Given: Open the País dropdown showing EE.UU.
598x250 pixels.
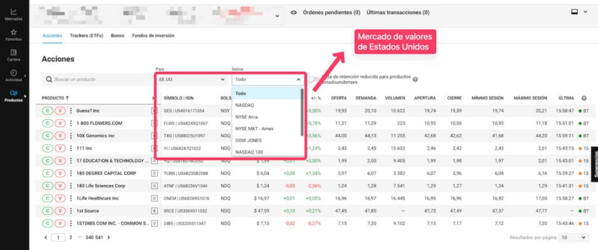Looking at the screenshot, I should tap(192, 79).
